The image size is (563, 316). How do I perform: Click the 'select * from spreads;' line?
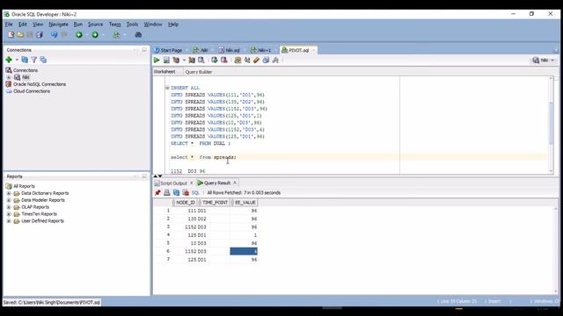pos(203,157)
